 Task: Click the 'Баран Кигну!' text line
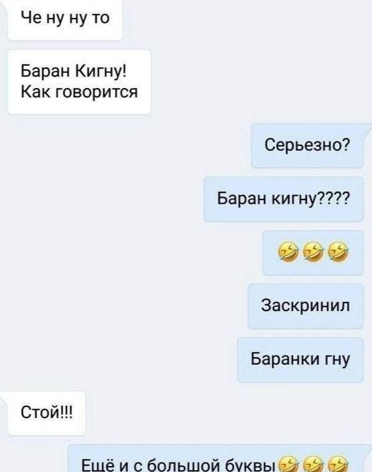pyautogui.click(x=74, y=72)
